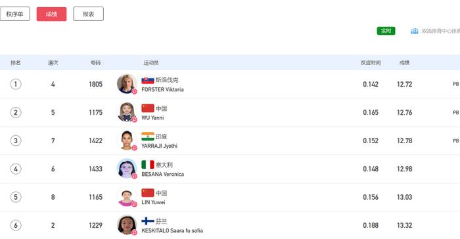Switch to the 报表 tab
Image resolution: width=460 pixels, height=239 pixels.
(88, 14)
